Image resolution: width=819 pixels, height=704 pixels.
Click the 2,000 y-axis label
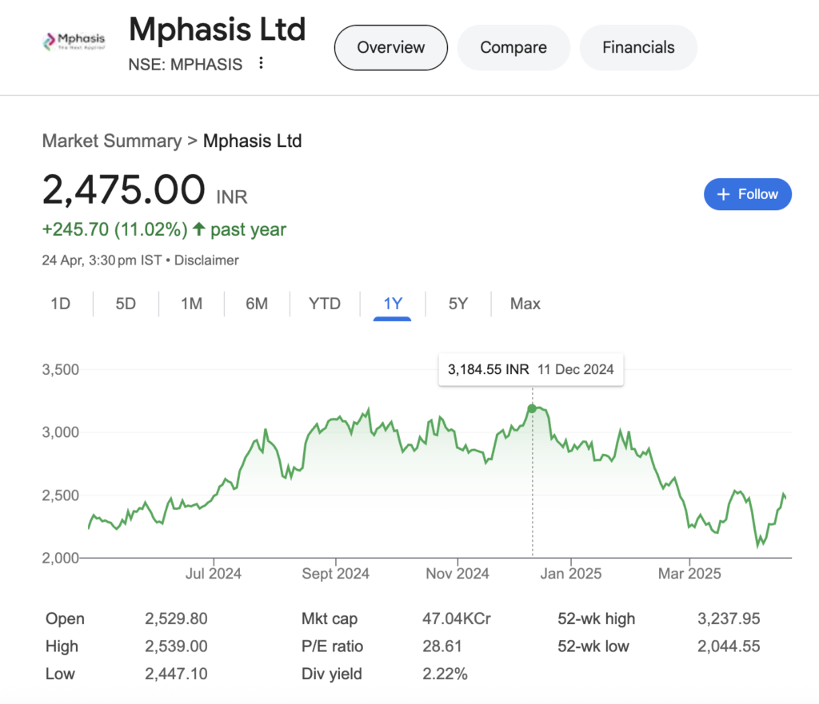[x=61, y=558]
